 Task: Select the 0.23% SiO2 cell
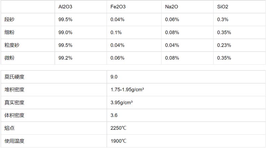click(224, 45)
